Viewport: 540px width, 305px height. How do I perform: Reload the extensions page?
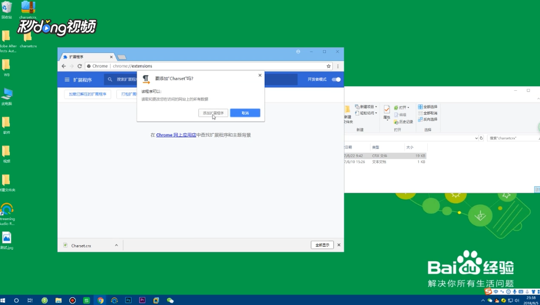(80, 66)
